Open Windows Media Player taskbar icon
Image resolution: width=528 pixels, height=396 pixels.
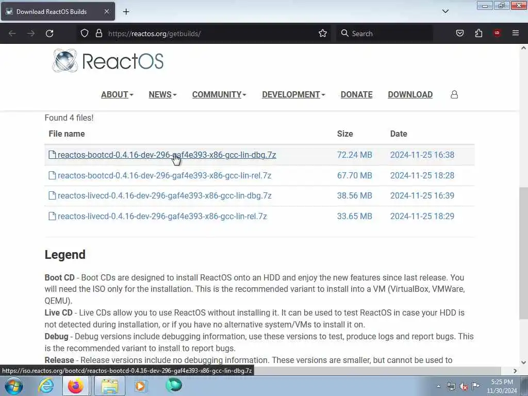tap(141, 386)
